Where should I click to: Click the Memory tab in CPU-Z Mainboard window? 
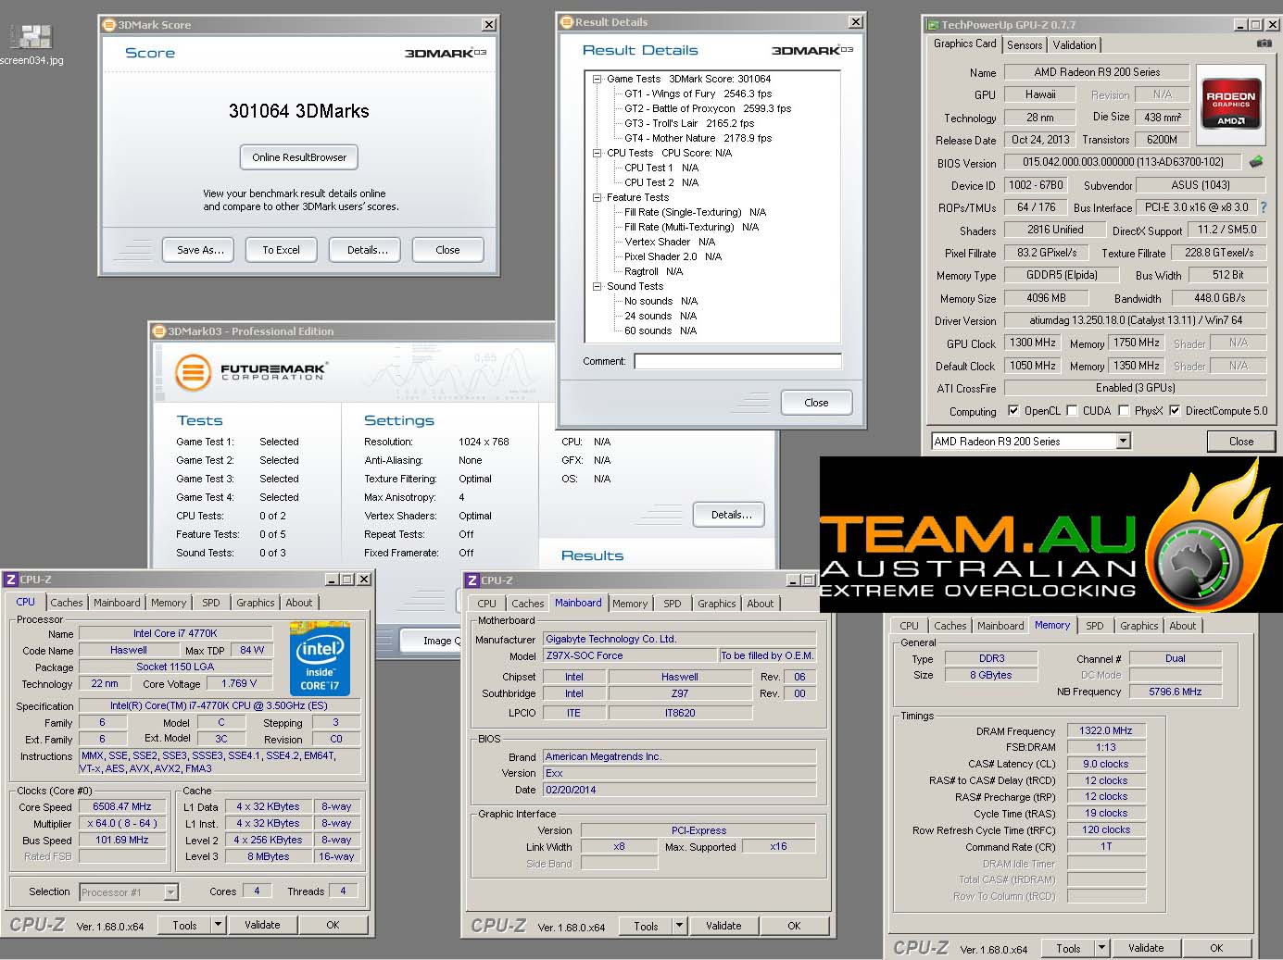coord(630,604)
